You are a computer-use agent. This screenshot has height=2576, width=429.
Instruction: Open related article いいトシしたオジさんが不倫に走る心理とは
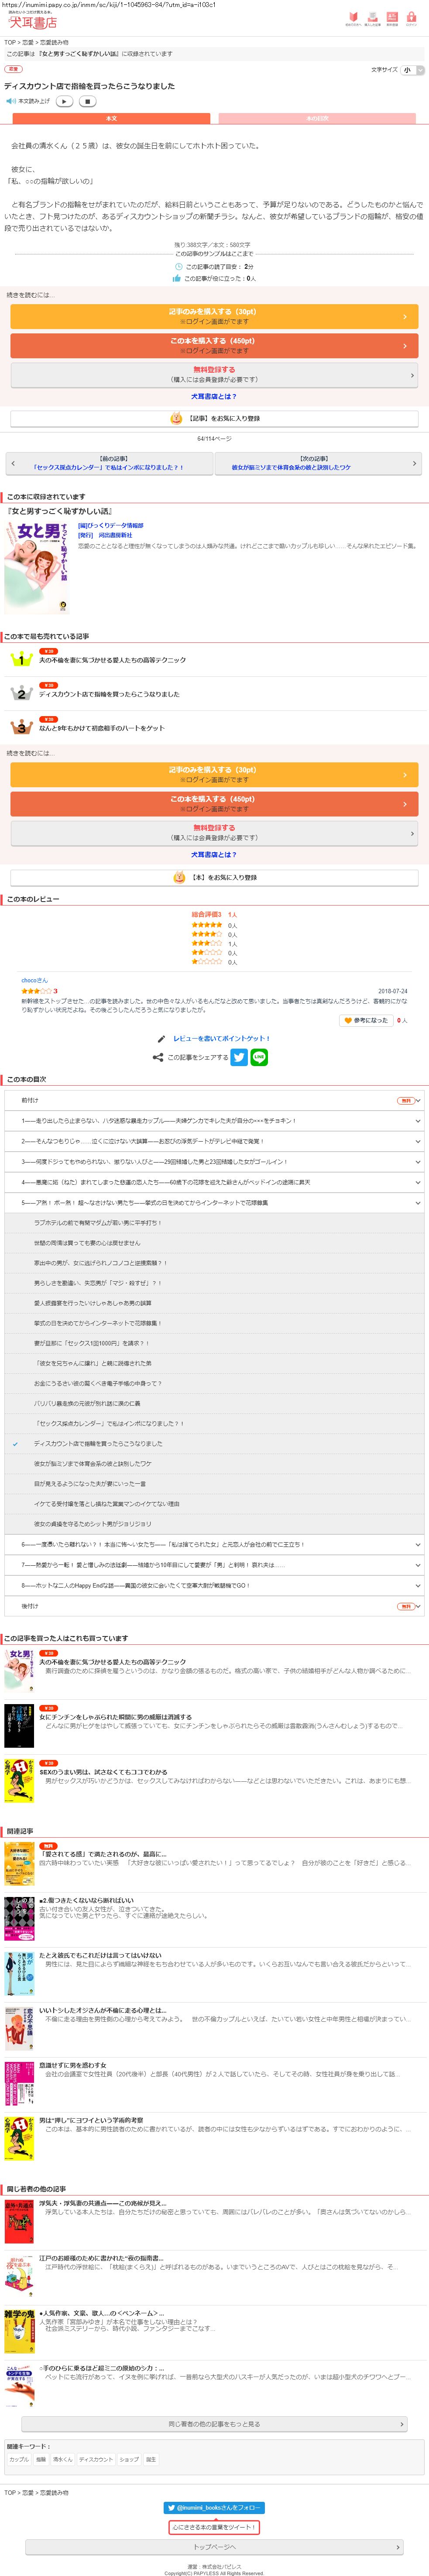[x=102, y=2010]
